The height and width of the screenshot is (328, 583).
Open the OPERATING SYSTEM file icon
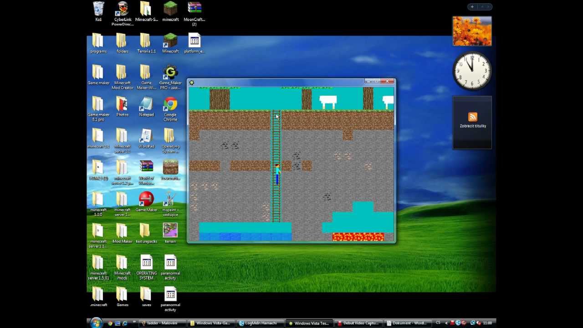(146, 267)
